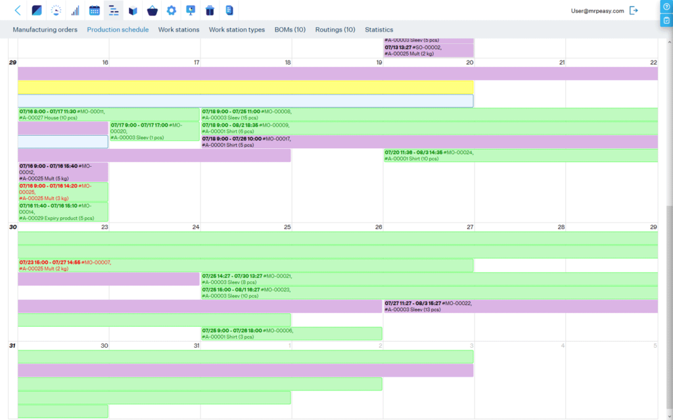Image resolution: width=673 pixels, height=420 pixels.
Task: Click the logout icon next to the username
Action: pos(633,10)
